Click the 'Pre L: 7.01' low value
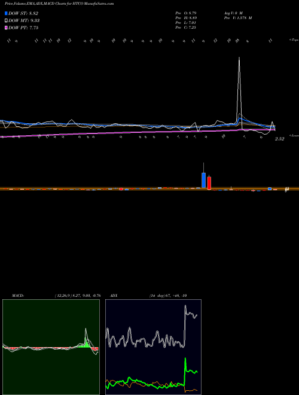The width and height of the screenshot is (299, 395). click(186, 23)
